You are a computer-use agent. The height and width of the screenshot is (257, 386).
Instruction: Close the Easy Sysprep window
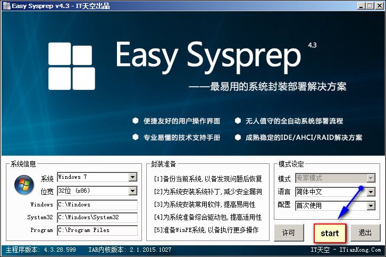click(x=379, y=6)
